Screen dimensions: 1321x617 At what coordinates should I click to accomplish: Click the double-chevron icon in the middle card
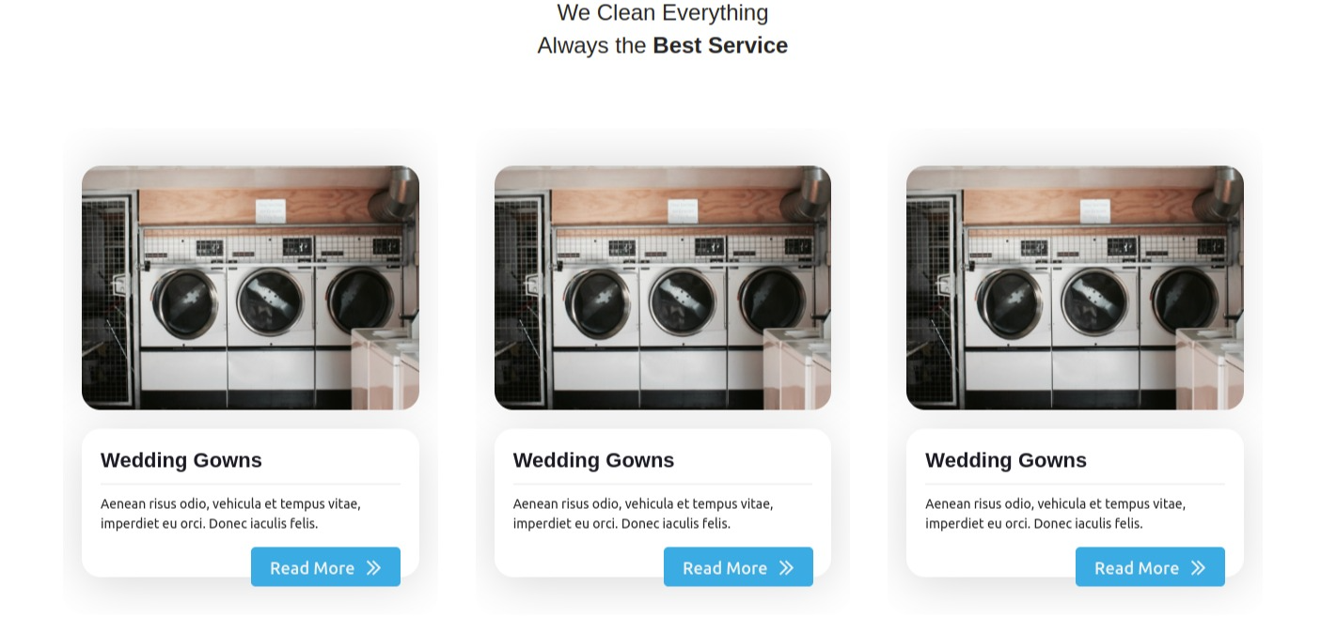tap(786, 567)
